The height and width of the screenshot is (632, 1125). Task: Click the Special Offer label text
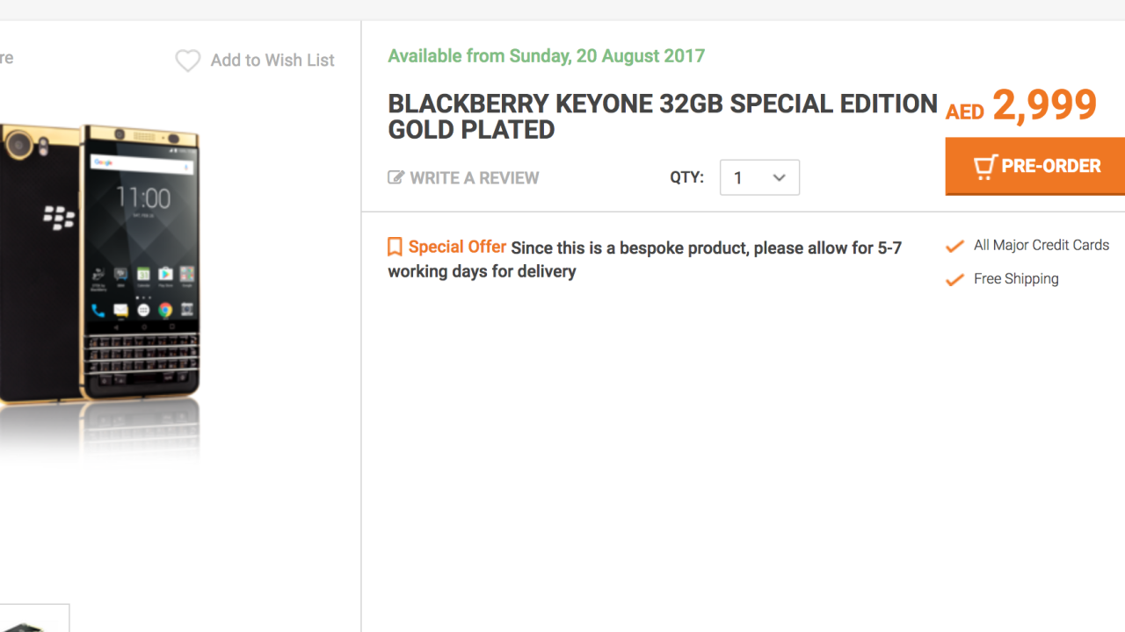pos(457,248)
